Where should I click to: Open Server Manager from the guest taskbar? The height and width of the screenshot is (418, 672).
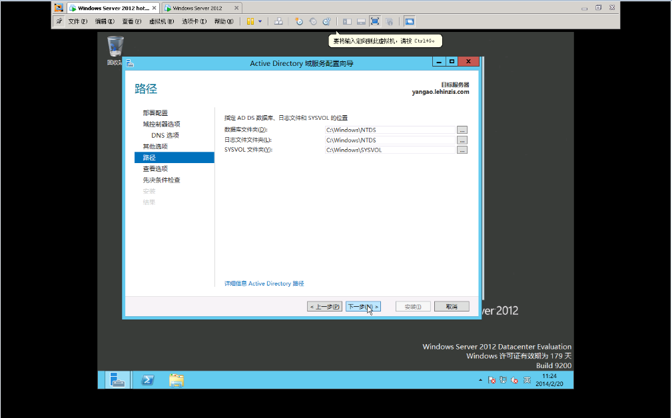[x=117, y=380]
